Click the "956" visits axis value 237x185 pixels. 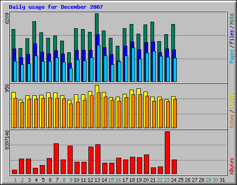(x=7, y=88)
